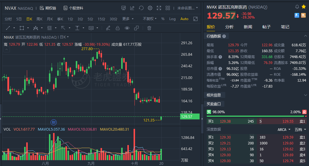Select 15-minute (15分) timeframe
Screen dimensions: 309x166
pyautogui.click(x=101, y=19)
